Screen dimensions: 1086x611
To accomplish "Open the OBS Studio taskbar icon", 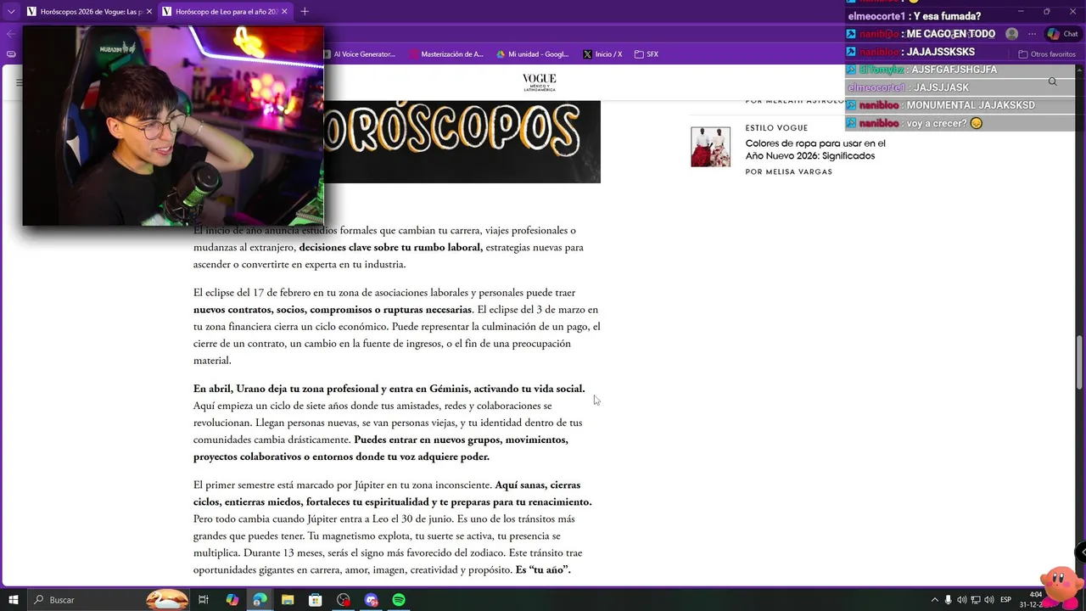I will coord(343,600).
